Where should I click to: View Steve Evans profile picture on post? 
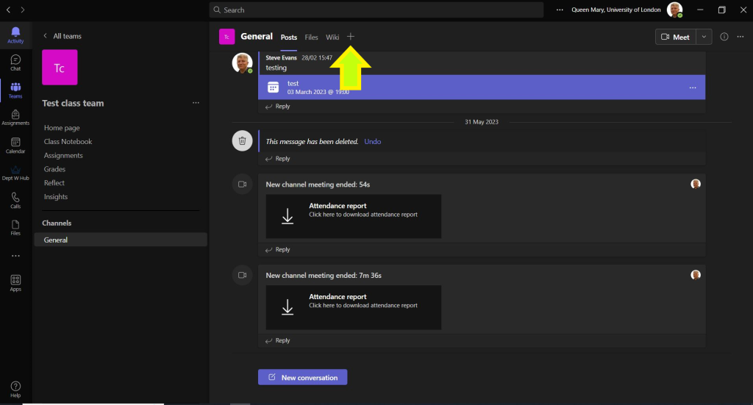(x=242, y=63)
